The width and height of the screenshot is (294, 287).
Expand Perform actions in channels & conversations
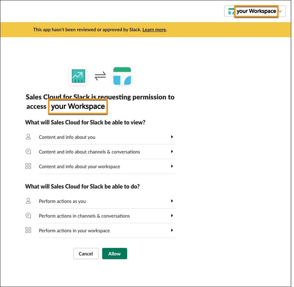point(172,216)
